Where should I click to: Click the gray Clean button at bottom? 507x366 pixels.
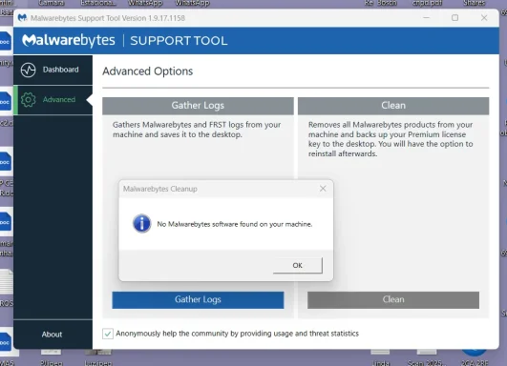pyautogui.click(x=393, y=300)
